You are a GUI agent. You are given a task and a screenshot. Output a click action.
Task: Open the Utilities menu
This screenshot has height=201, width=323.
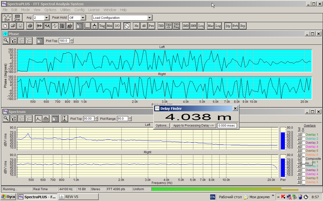tap(65, 10)
